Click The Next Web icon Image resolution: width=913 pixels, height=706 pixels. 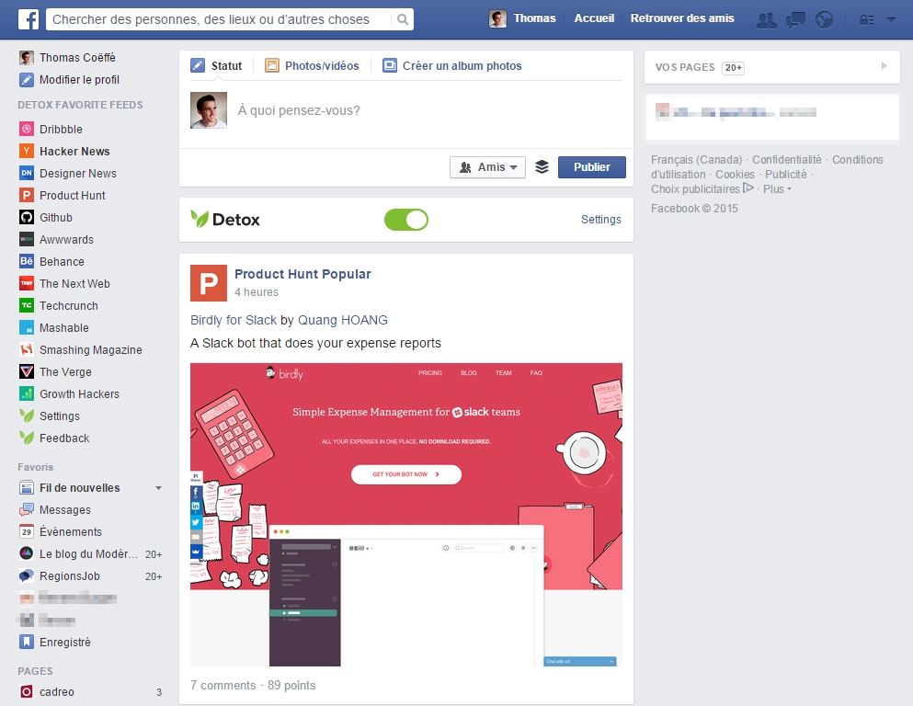tap(27, 283)
